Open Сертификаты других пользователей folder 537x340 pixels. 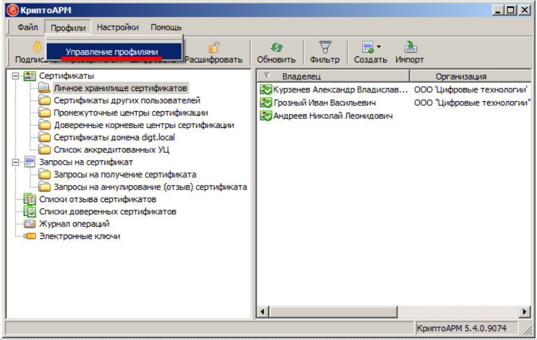pyautogui.click(x=127, y=100)
